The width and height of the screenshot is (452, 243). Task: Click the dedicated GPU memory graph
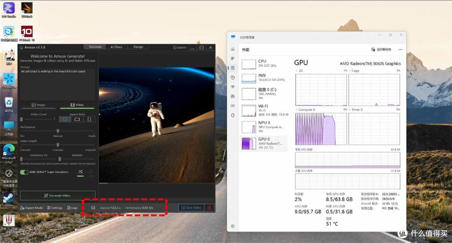tap(348, 160)
